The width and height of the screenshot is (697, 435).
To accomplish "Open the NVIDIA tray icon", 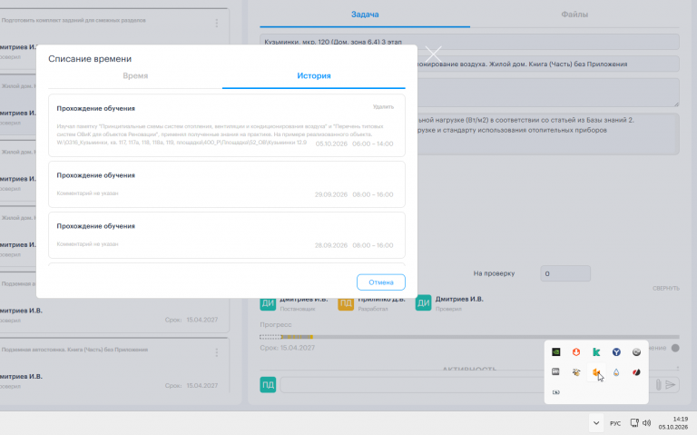I will coord(555,351).
